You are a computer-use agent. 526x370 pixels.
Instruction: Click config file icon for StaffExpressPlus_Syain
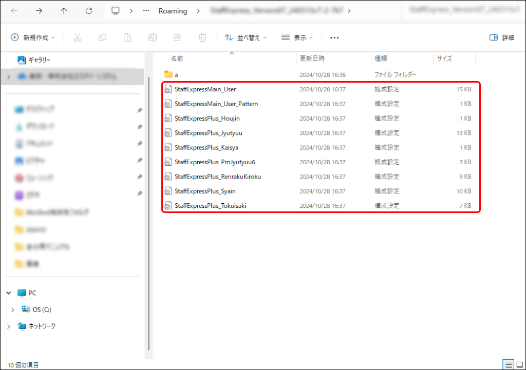click(x=168, y=191)
